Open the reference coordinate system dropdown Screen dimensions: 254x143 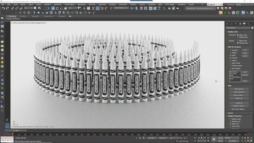click(x=72, y=8)
